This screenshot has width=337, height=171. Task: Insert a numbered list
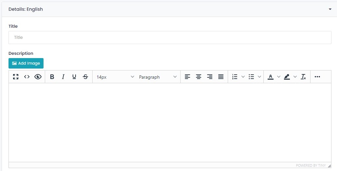235,77
